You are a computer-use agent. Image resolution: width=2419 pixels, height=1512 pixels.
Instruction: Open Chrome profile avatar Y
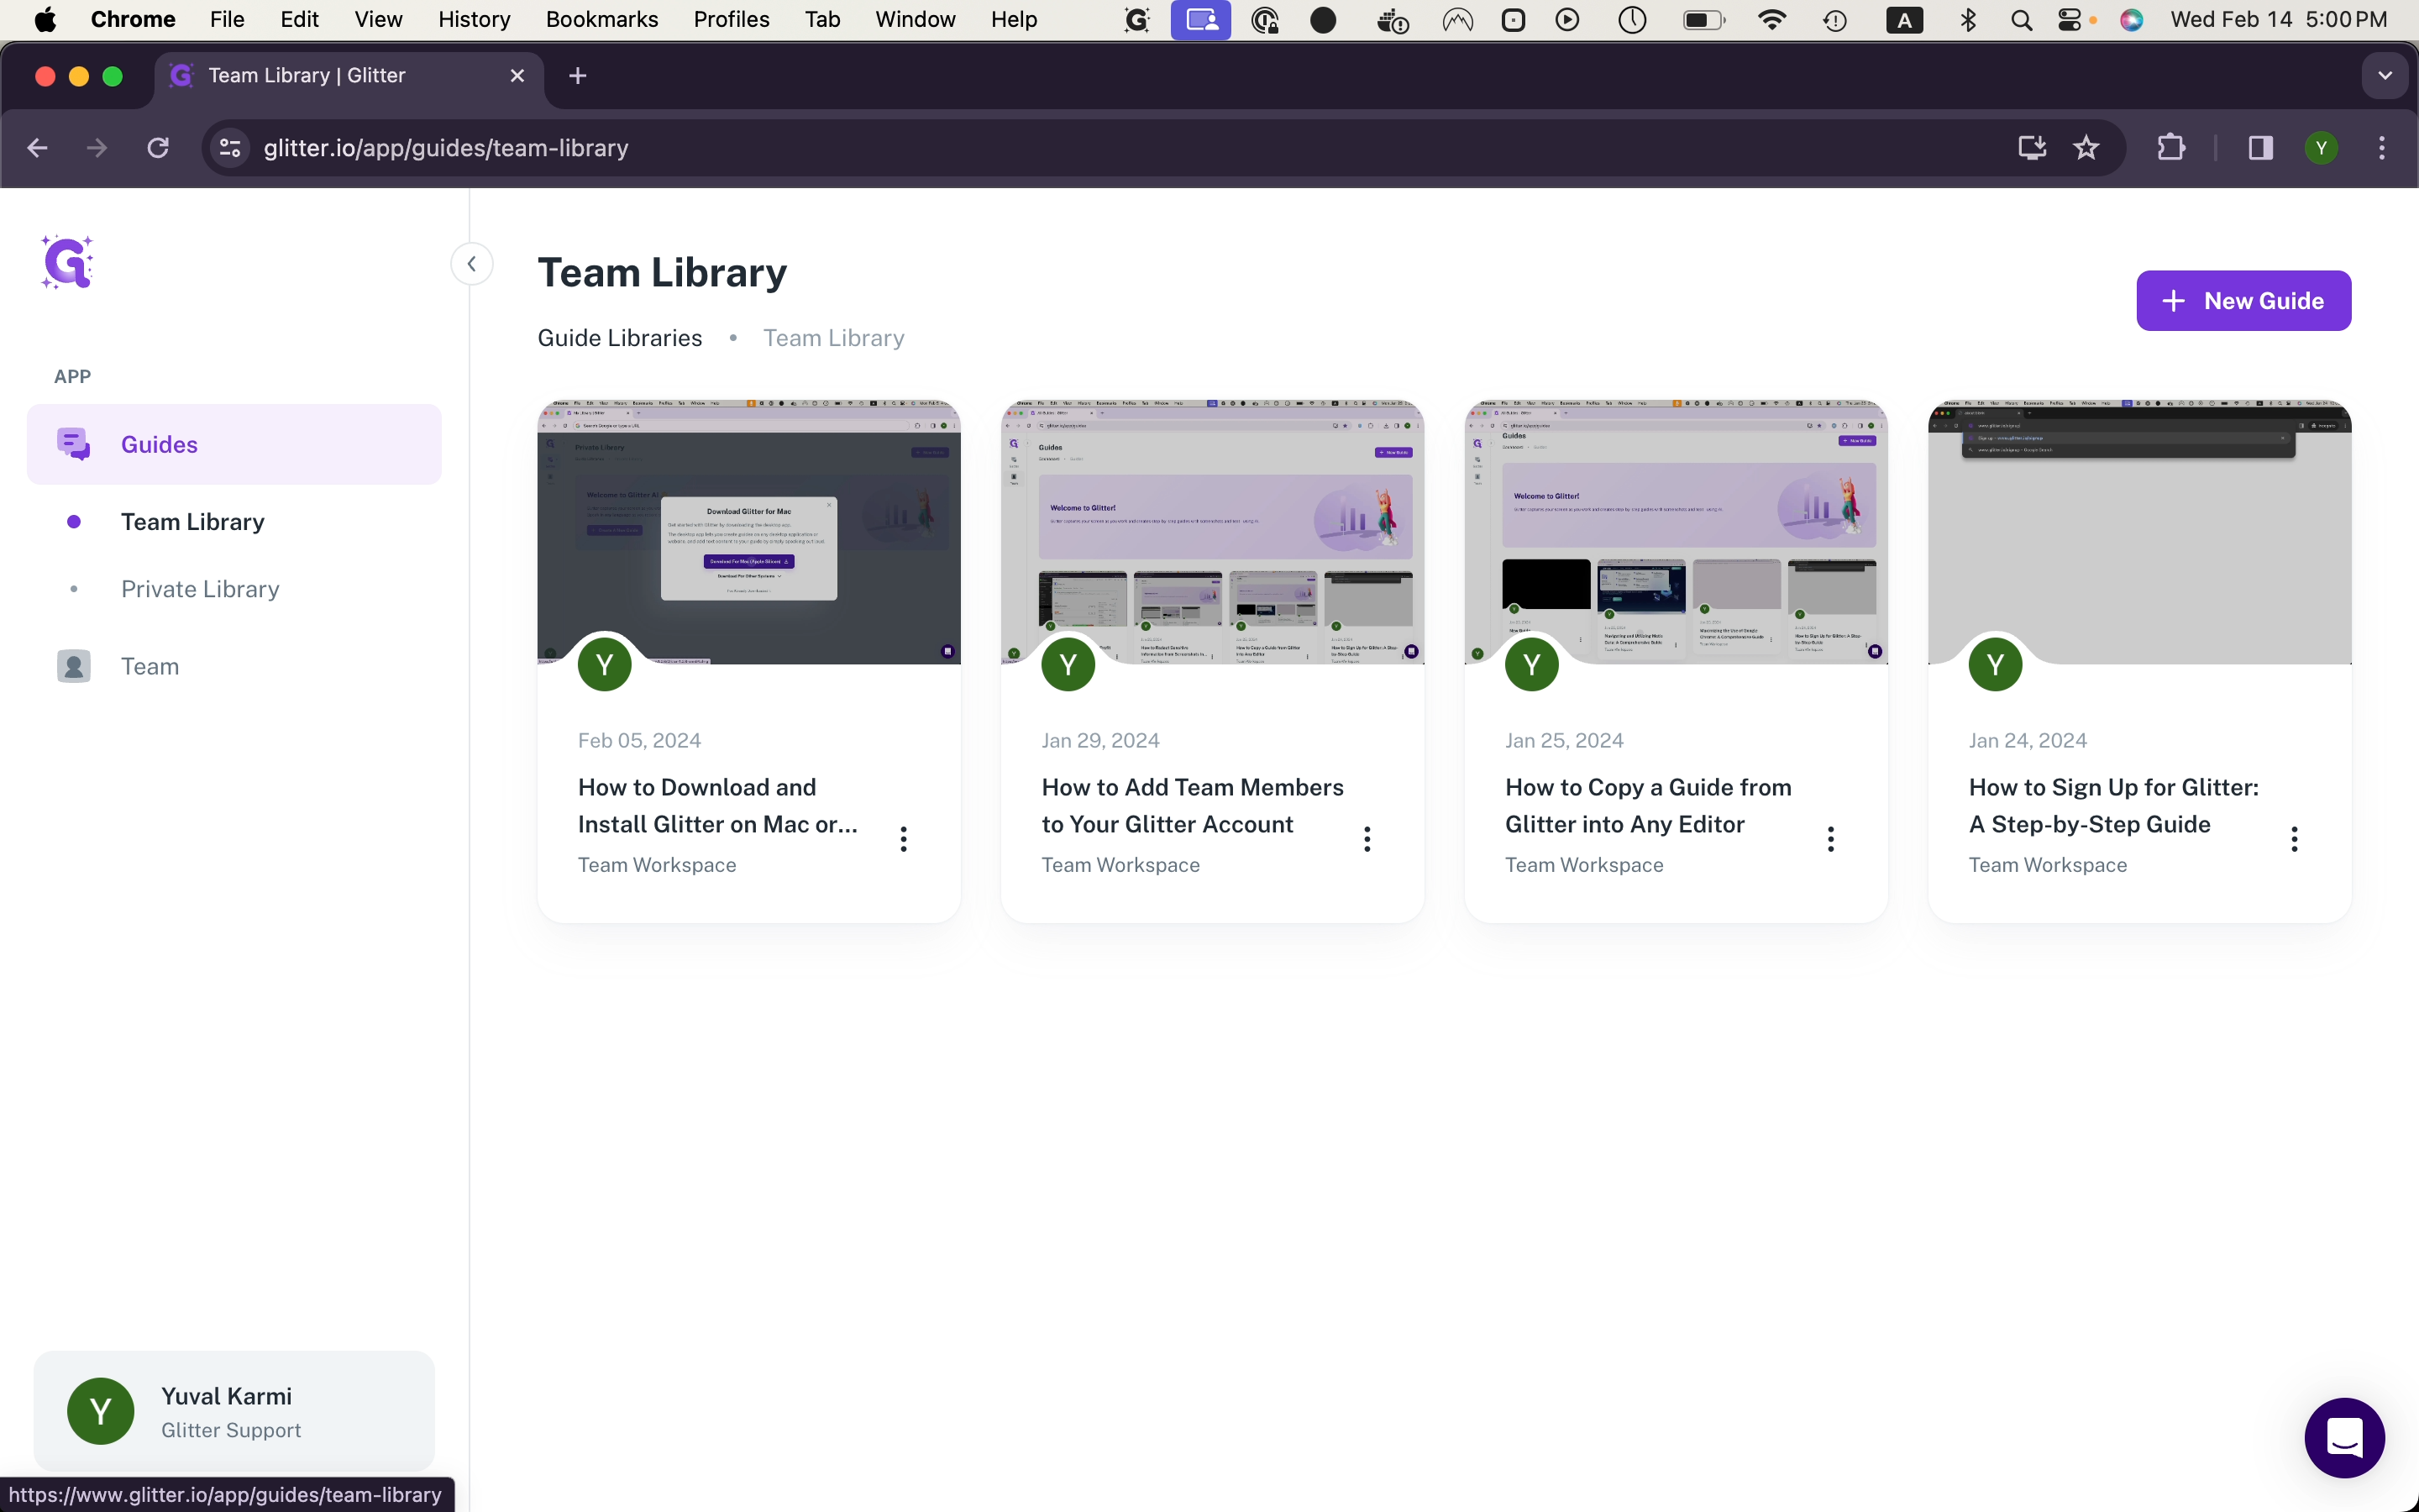[x=2321, y=148]
